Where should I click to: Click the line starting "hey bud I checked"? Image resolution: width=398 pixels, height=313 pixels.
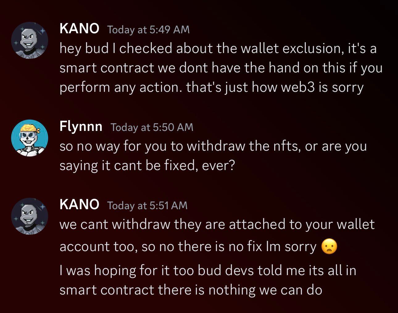(218, 49)
